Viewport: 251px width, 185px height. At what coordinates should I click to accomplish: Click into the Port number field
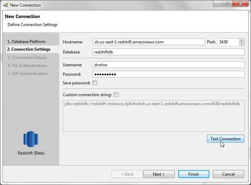pos(228,42)
